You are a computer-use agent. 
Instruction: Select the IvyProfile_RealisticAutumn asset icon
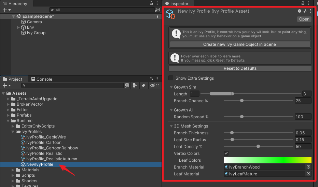23,159
